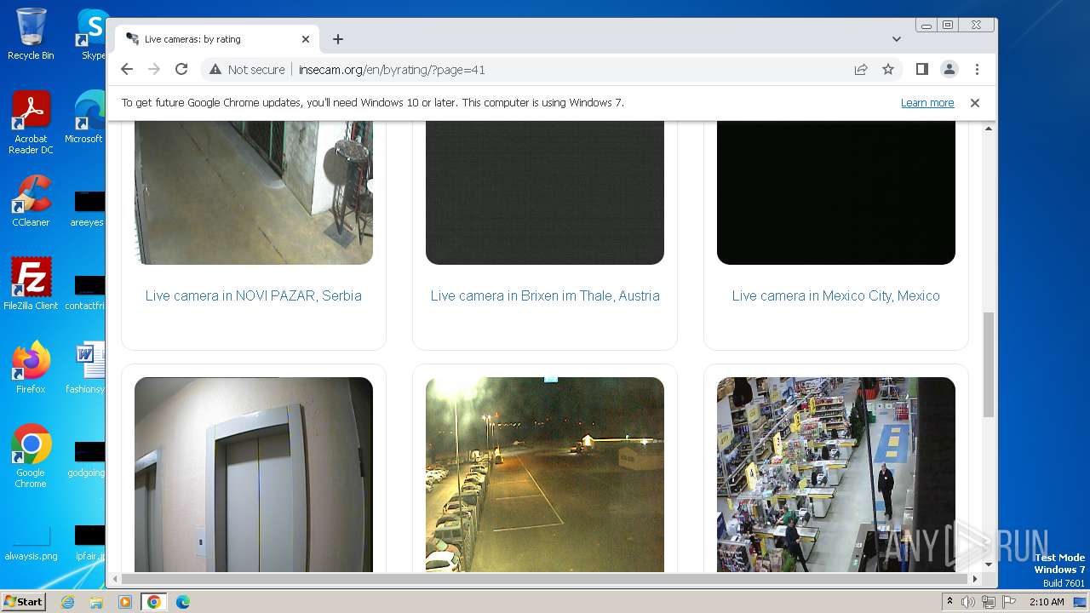1090x613 pixels.
Task: Click the scroll down arrow
Action: 989,564
